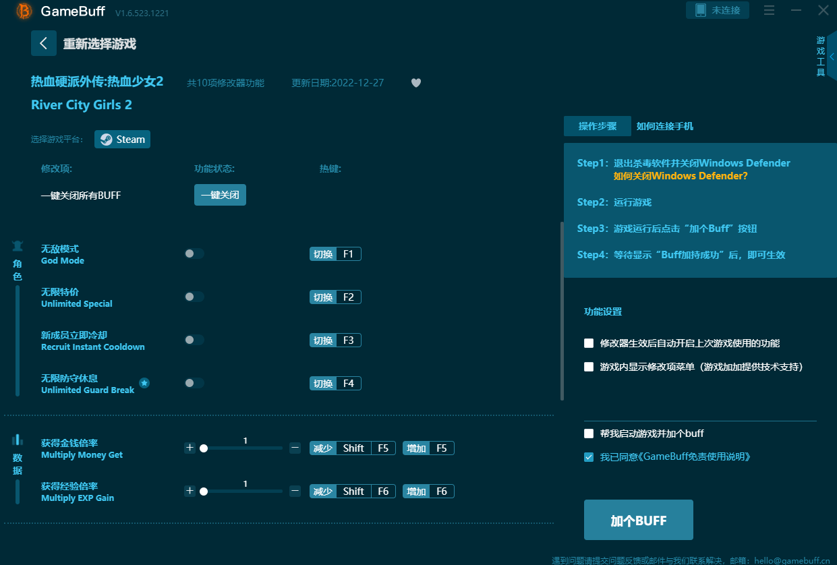Click star badge beside Unlimited Guard Break
Viewport: 837px width, 565px height.
144,383
